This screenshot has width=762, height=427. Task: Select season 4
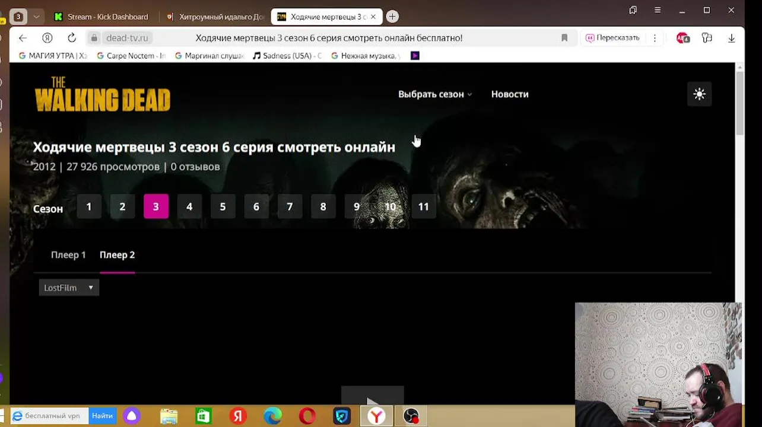coord(189,206)
